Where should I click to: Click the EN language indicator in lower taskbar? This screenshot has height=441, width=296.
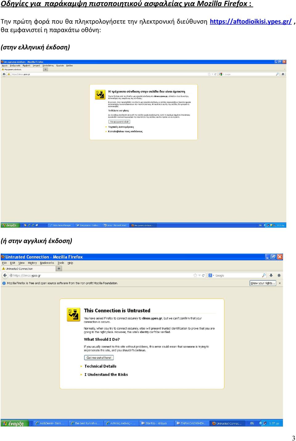coord(252,423)
